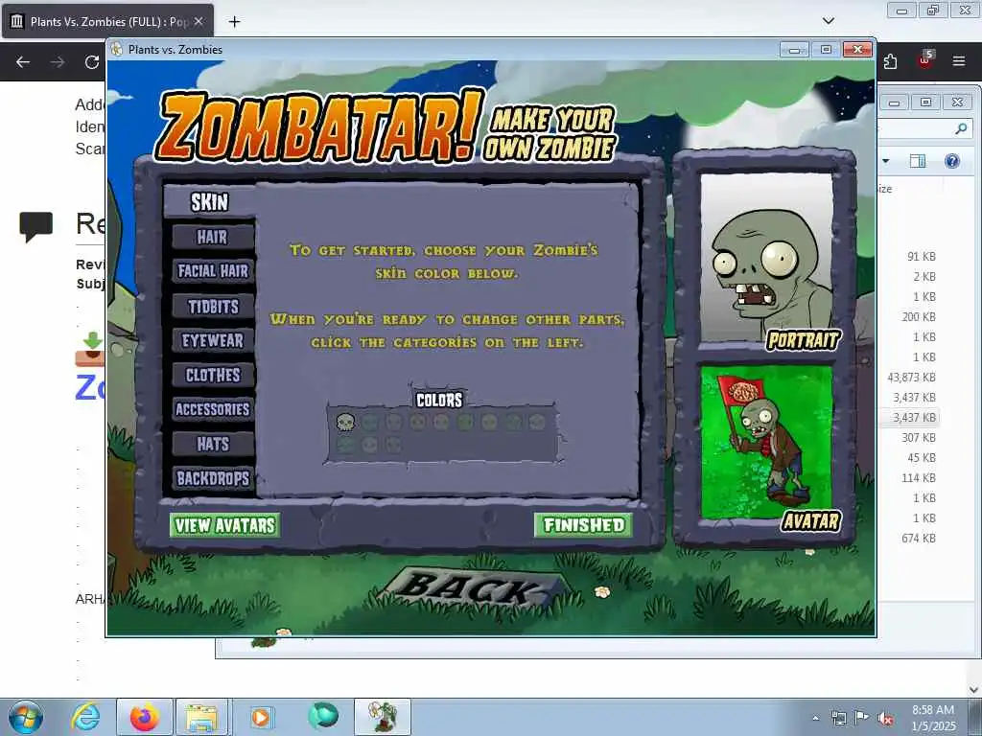This screenshot has height=736, width=982.
Task: Switch to the Clothes category
Action: click(x=213, y=375)
